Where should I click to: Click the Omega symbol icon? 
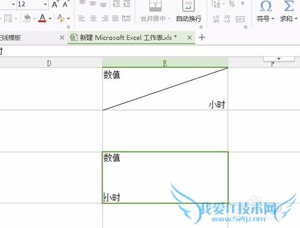point(266,6)
